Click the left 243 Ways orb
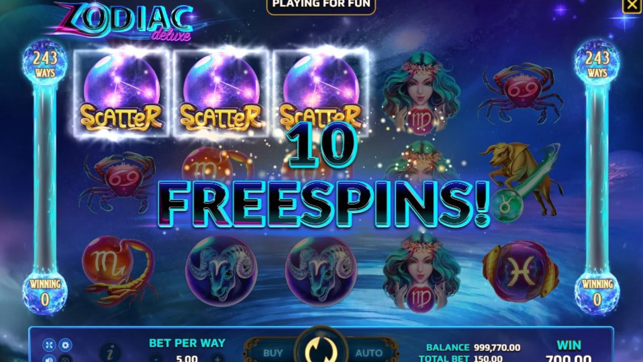This screenshot has height=362, width=643. [45, 63]
